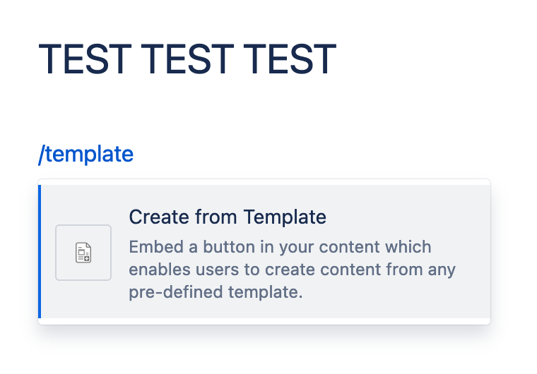This screenshot has height=374, width=537.
Task: Click the middle "TEST" word in the title
Action: tap(187, 60)
